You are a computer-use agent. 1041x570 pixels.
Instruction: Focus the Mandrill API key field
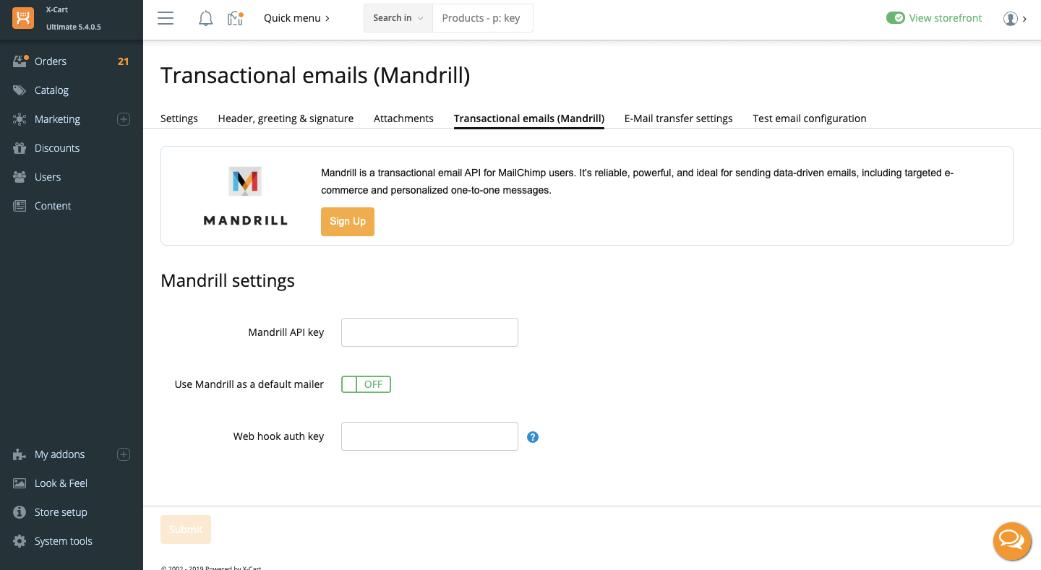point(429,332)
